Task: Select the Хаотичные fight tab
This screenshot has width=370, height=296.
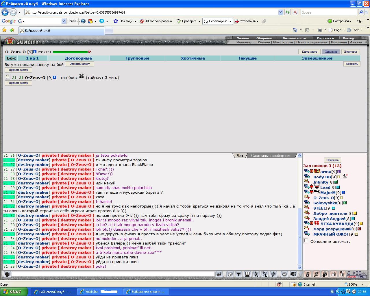Action: click(x=193, y=58)
